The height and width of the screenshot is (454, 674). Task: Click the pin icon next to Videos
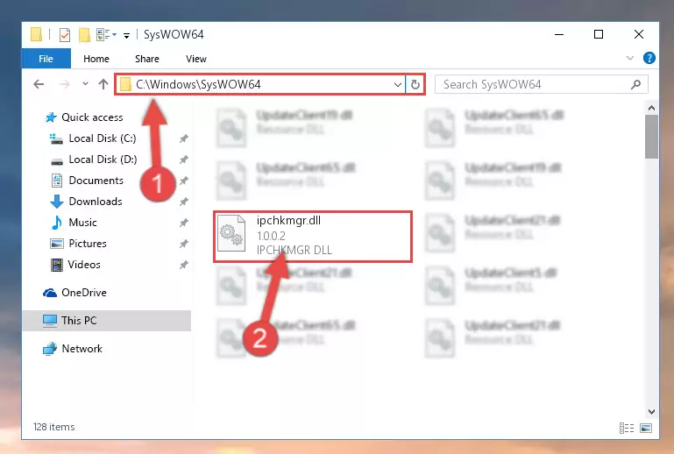(183, 265)
